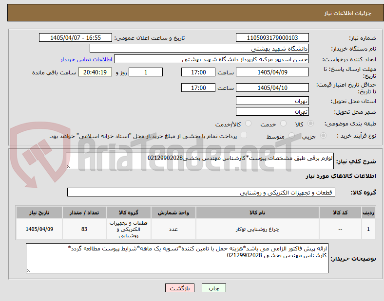
Task: Click the گروه کالا field
Action: click(201, 192)
